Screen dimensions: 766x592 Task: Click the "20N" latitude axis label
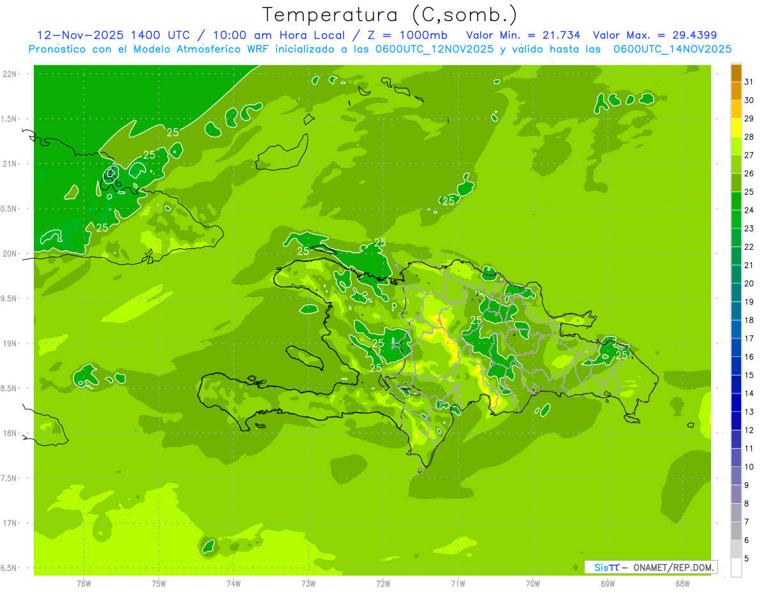tap(10, 254)
